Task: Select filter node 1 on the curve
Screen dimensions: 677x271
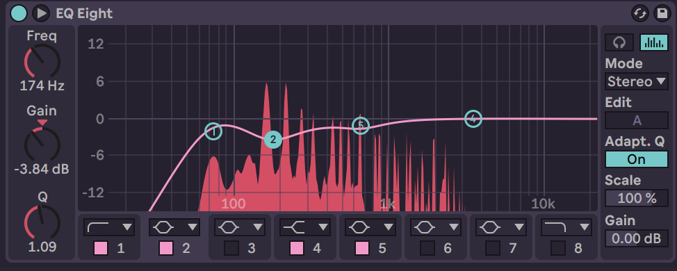Action: coord(213,131)
